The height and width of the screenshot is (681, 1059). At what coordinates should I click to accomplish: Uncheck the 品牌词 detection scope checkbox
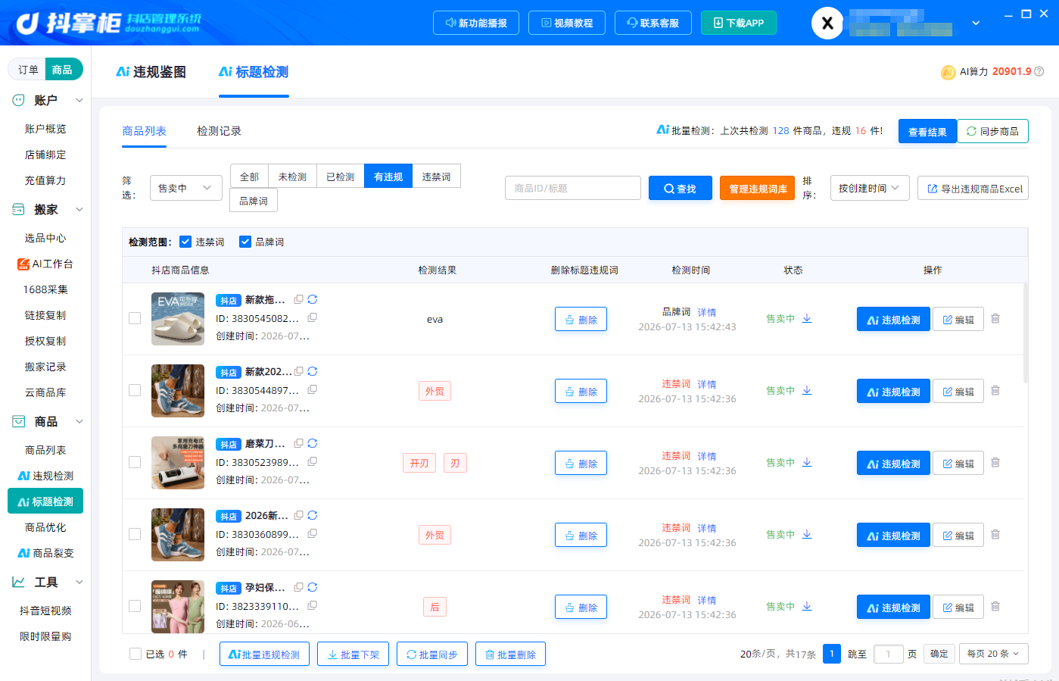pyautogui.click(x=245, y=242)
